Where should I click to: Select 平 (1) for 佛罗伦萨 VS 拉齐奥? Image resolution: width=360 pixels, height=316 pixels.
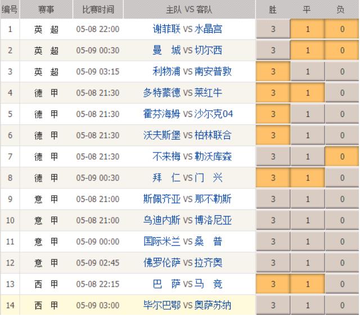click(308, 263)
